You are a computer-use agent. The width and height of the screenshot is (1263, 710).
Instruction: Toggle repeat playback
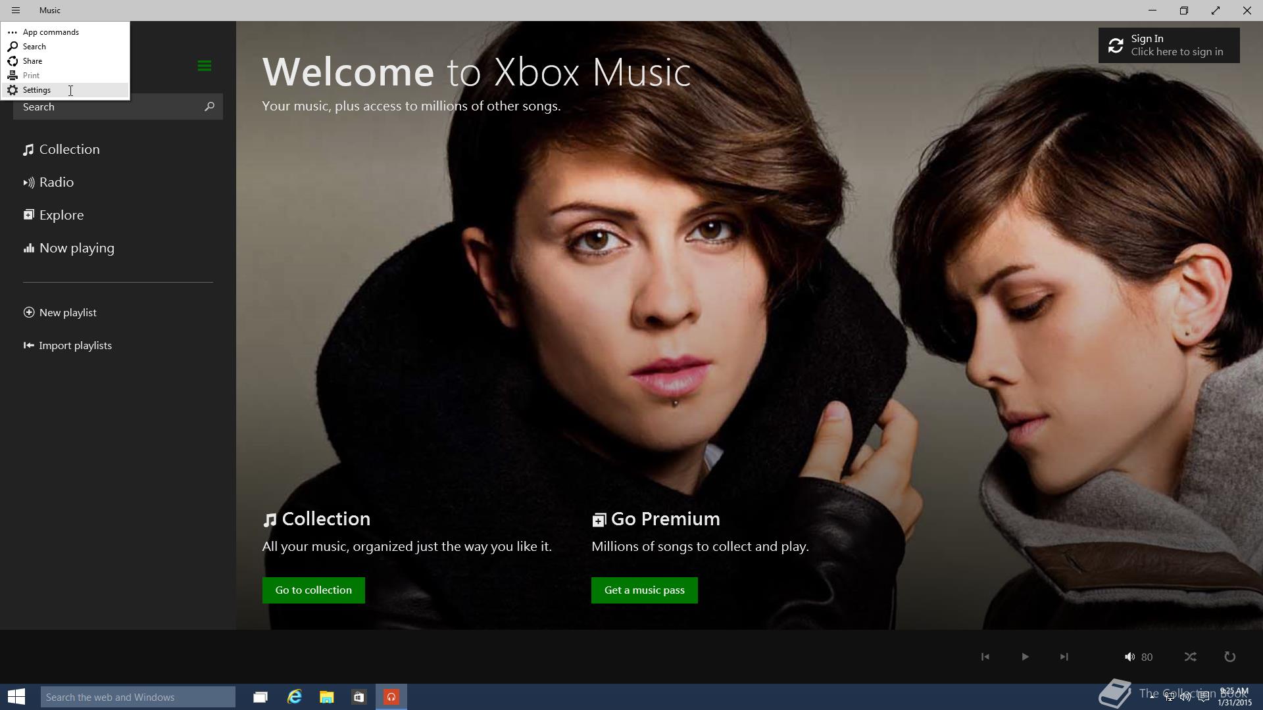tap(1229, 657)
